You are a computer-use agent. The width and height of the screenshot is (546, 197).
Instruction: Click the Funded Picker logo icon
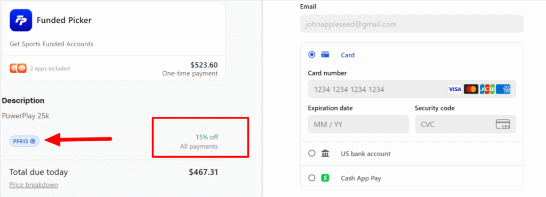21,21
